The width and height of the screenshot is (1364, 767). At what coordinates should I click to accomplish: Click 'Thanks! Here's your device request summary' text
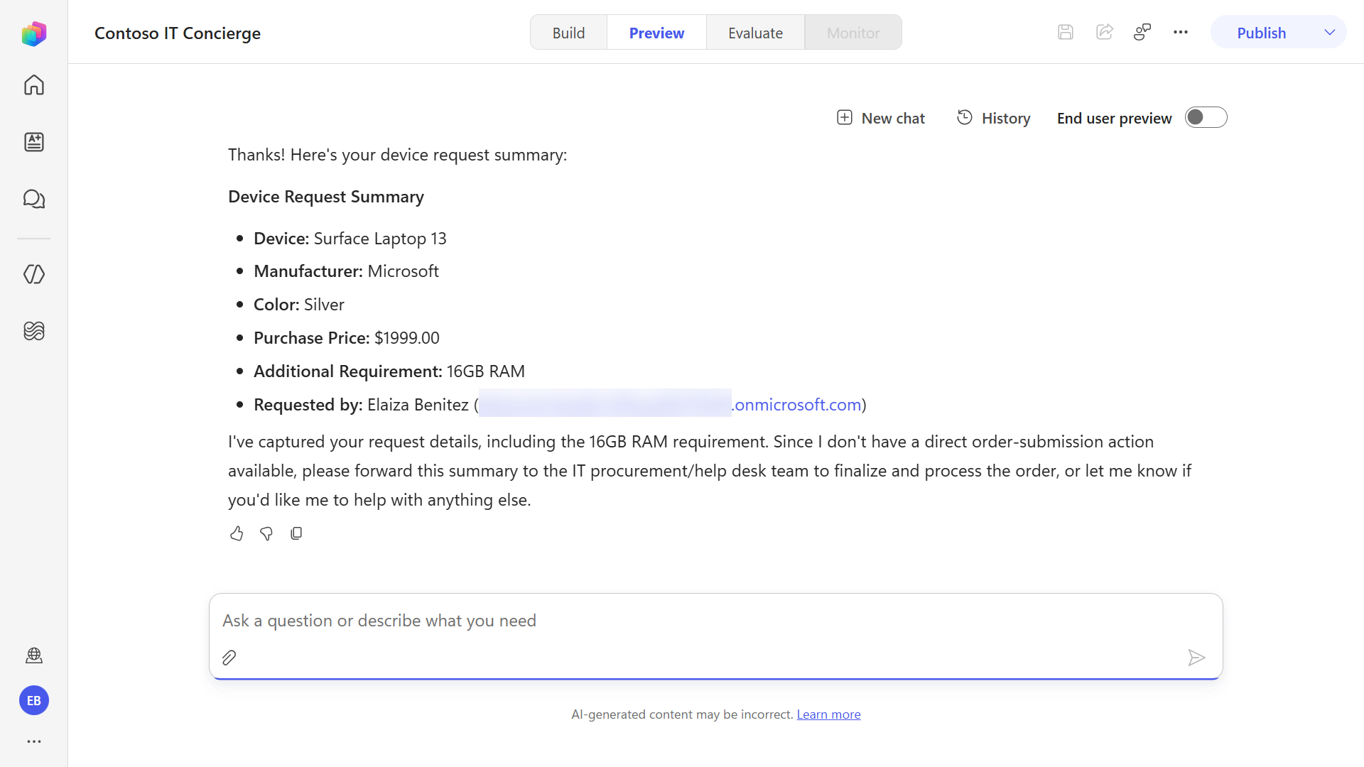(x=397, y=155)
